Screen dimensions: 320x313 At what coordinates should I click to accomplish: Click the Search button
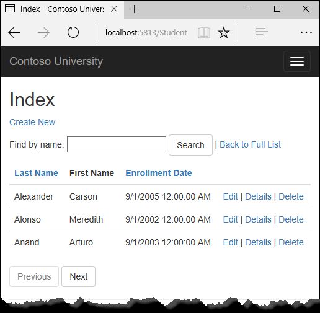coord(190,145)
